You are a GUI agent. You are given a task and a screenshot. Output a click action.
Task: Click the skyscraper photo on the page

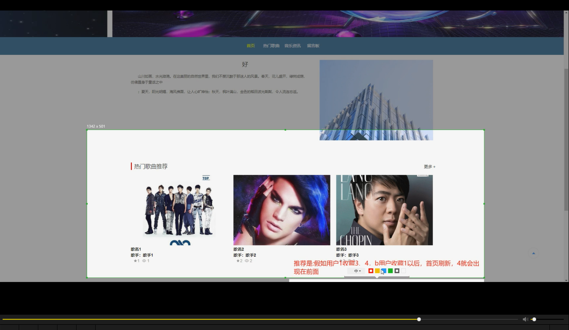(376, 100)
